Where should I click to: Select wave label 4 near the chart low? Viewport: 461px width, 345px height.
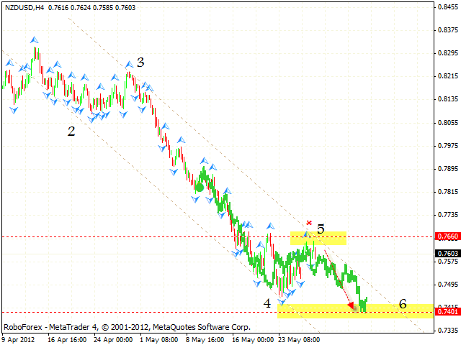[x=267, y=303]
